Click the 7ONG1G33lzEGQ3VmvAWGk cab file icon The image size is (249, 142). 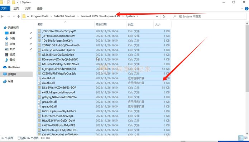[39, 45]
